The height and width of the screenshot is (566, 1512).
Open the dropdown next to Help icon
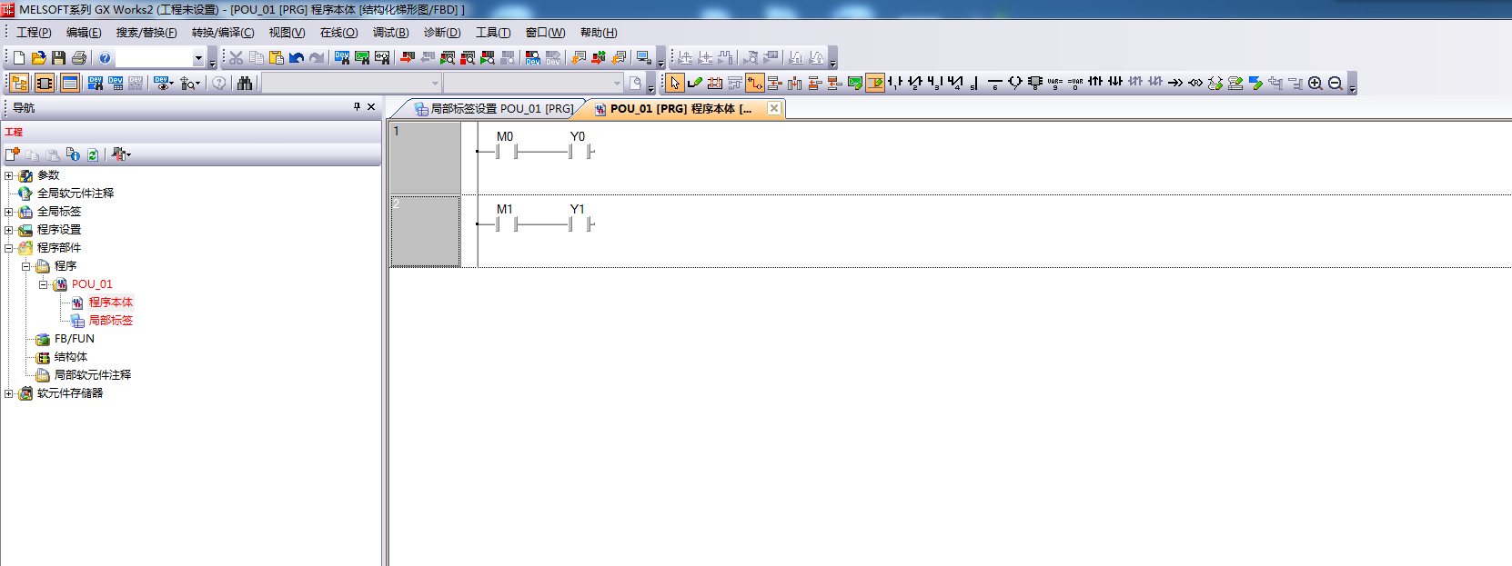(198, 58)
